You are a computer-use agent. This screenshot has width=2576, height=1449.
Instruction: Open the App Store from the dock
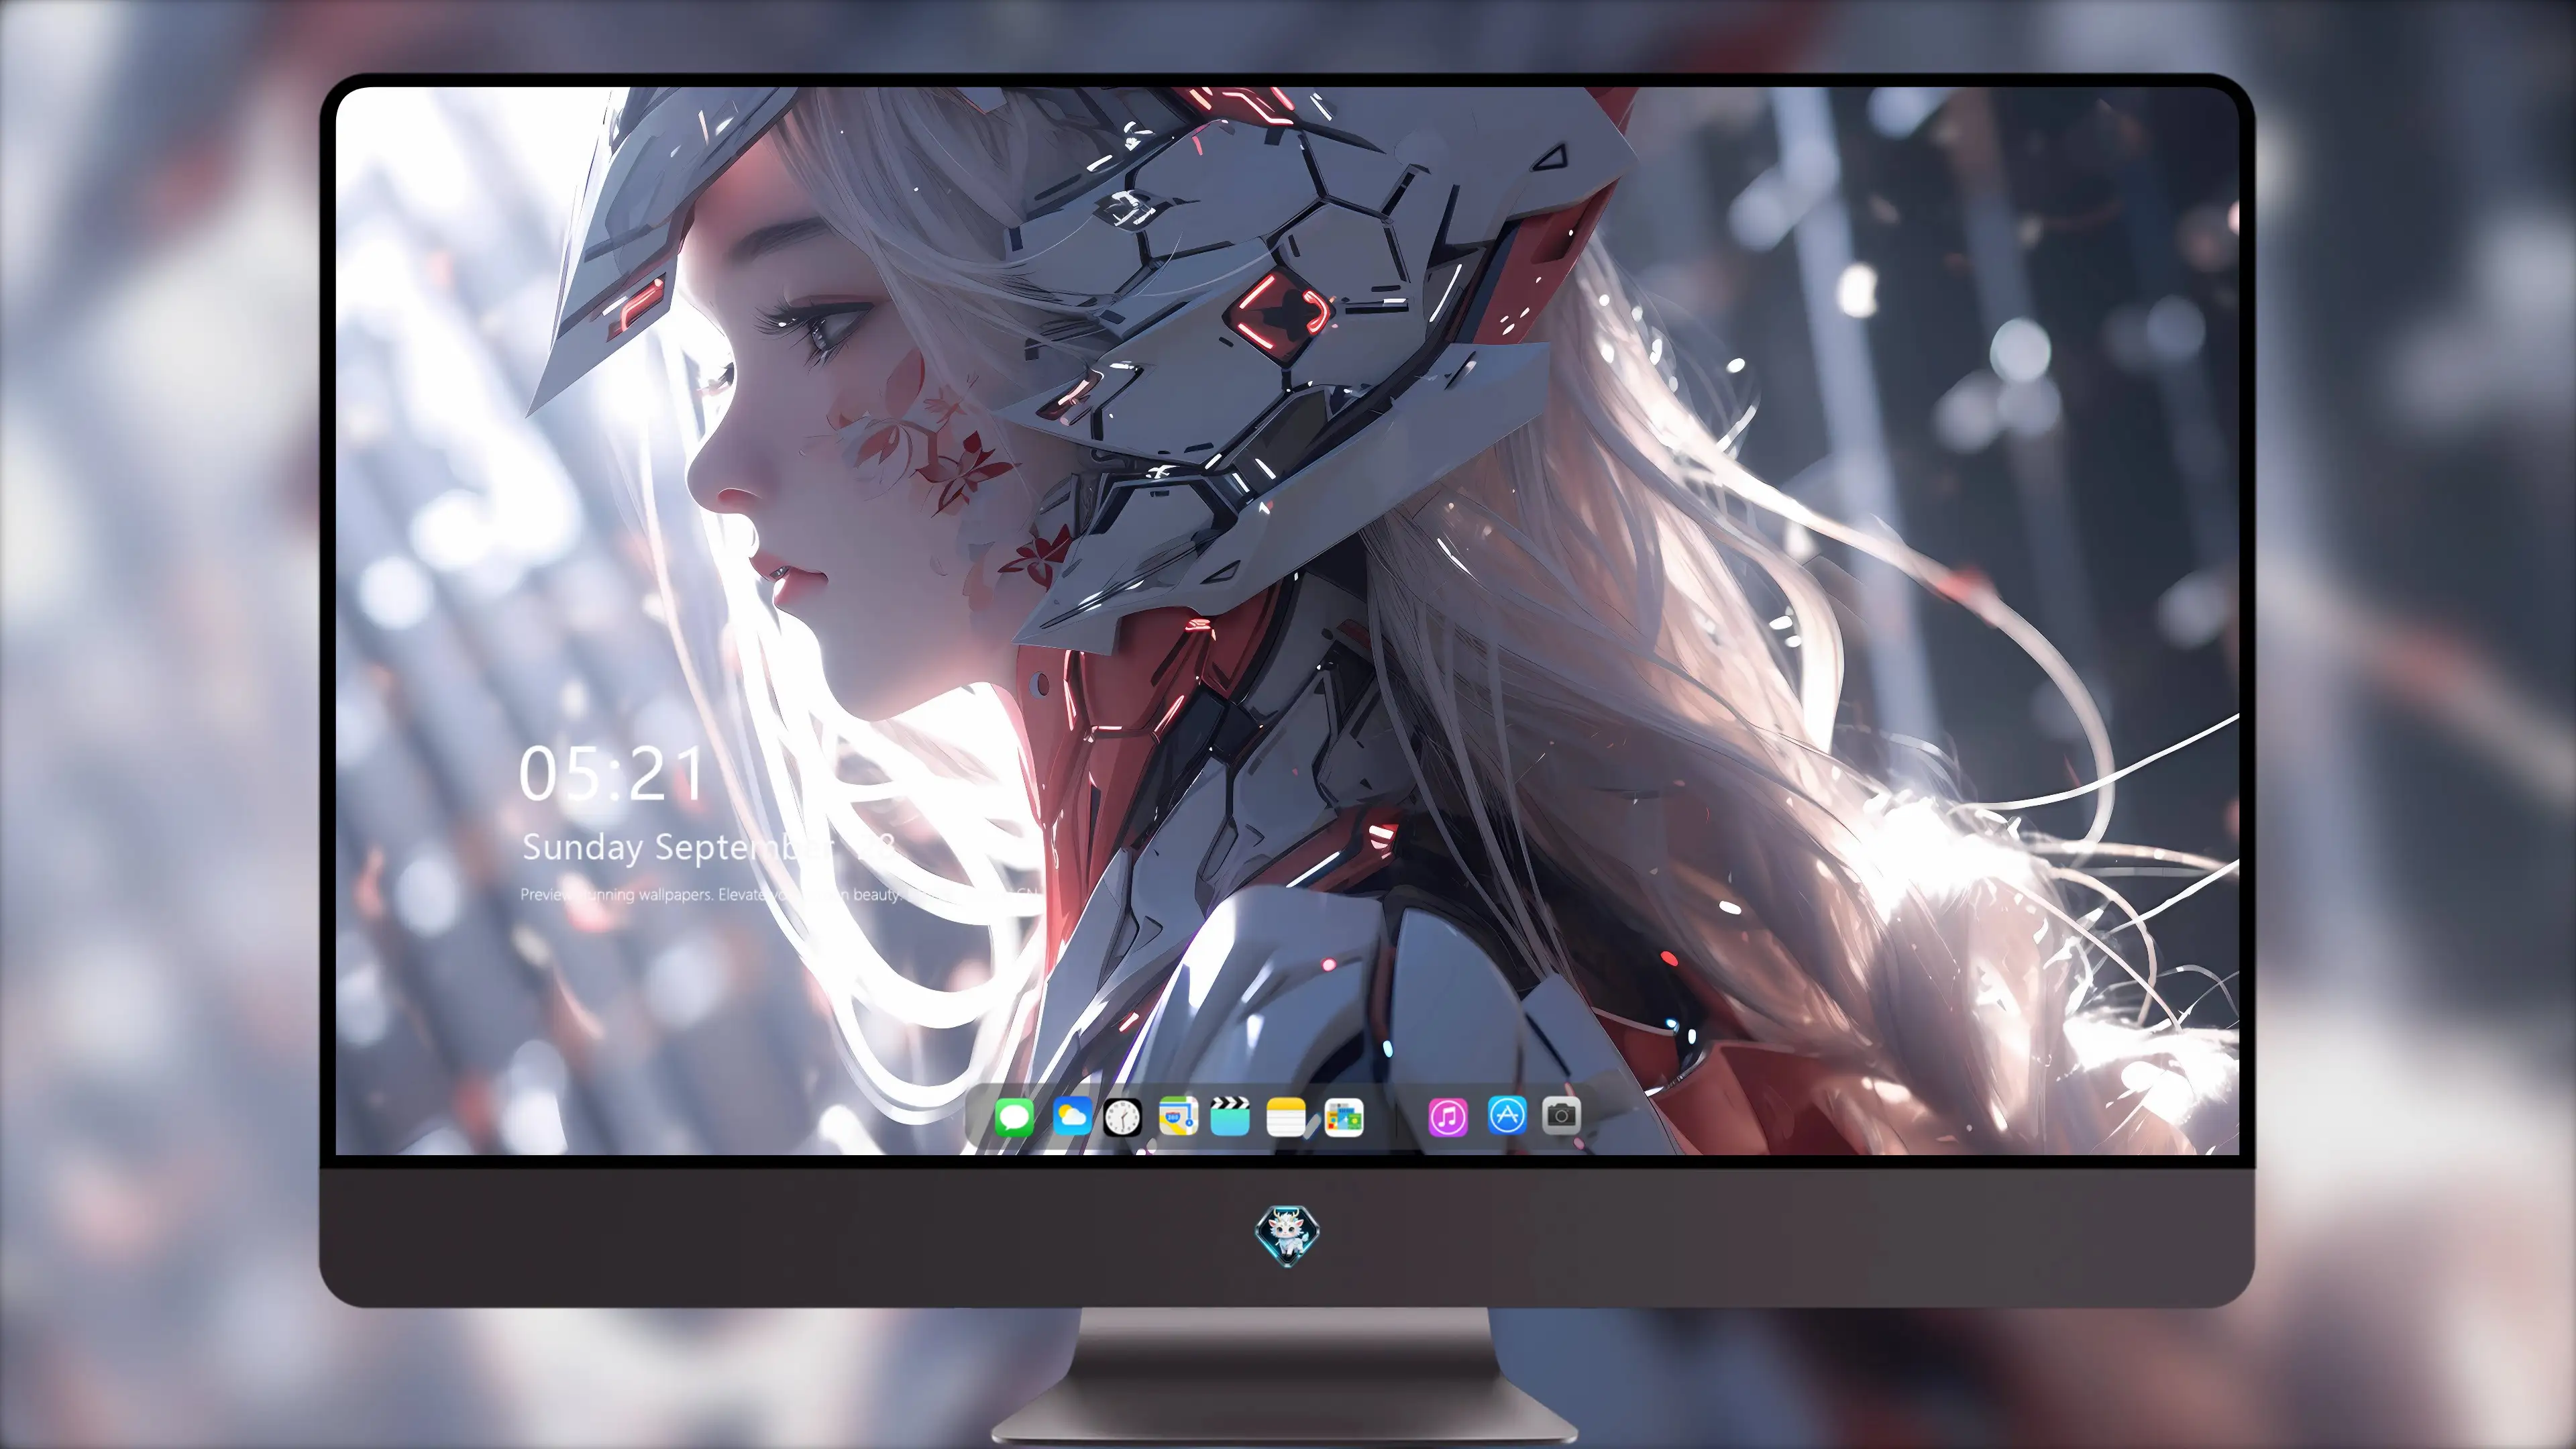[1507, 1115]
